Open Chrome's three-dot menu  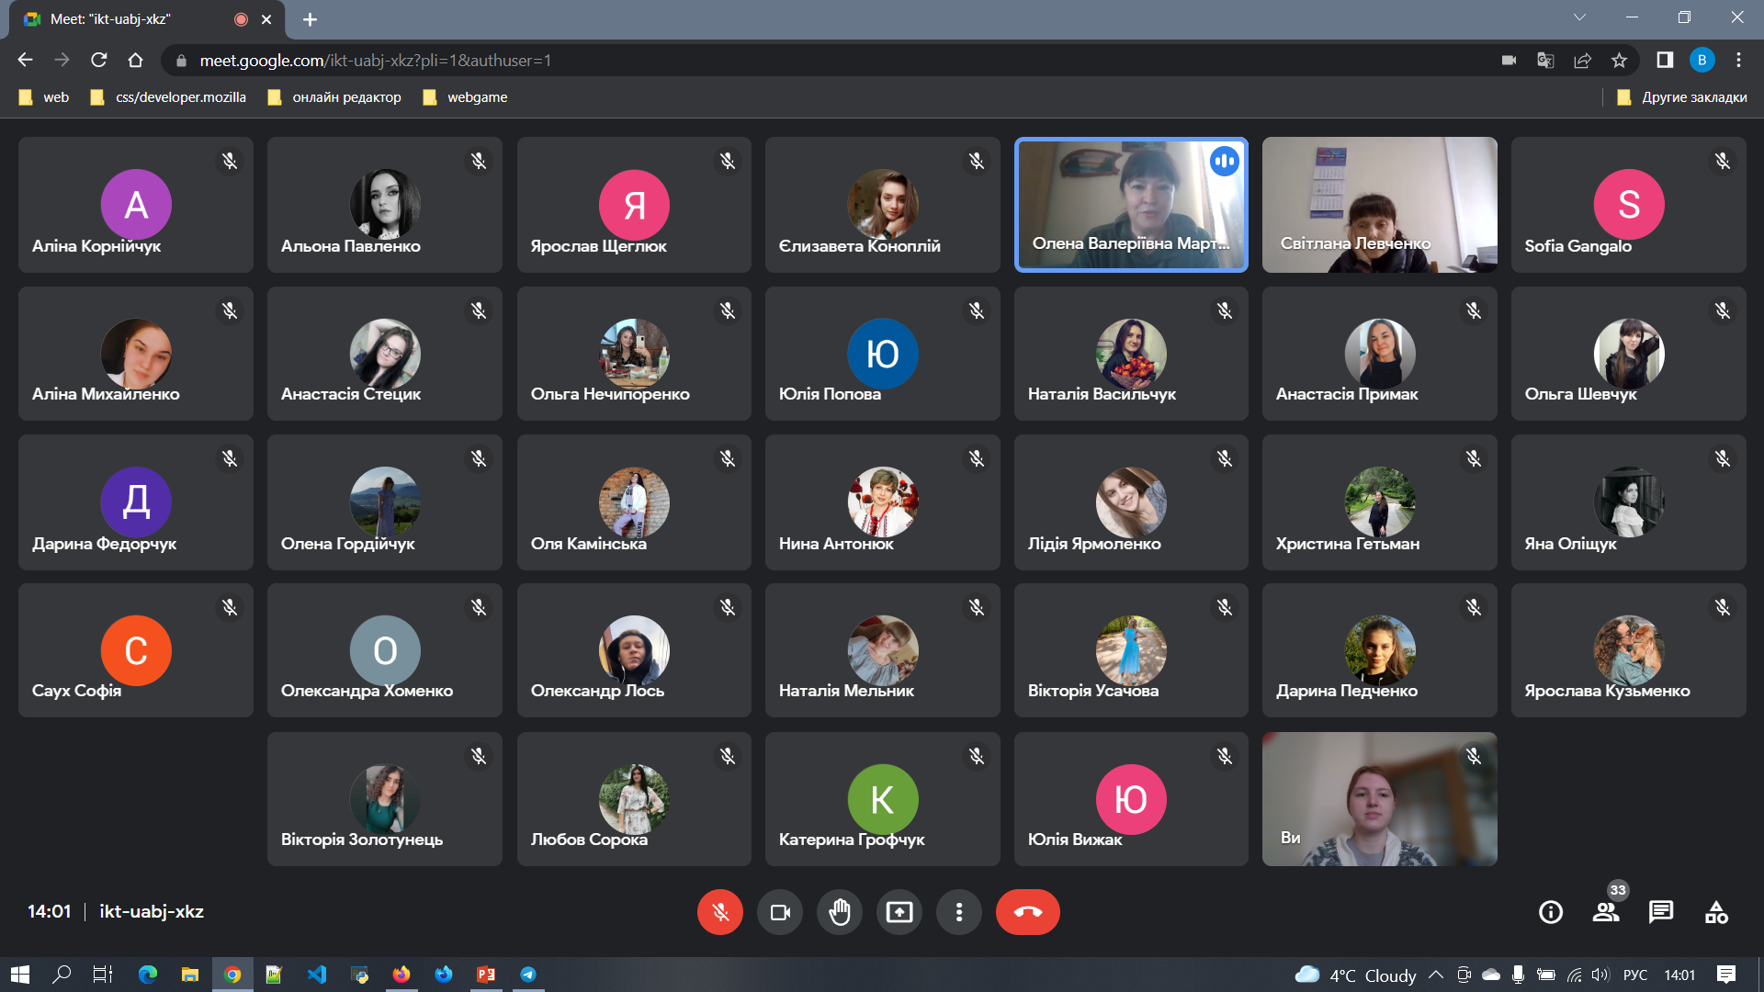1738,61
